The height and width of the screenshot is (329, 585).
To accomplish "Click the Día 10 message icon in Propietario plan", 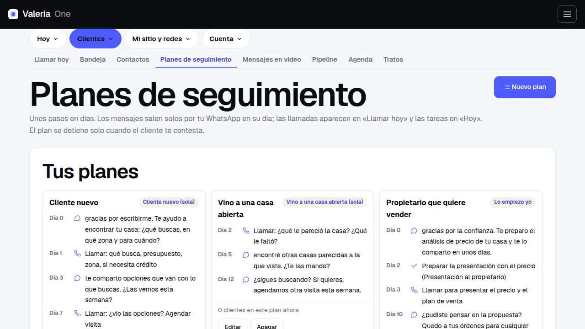I will 414,315.
